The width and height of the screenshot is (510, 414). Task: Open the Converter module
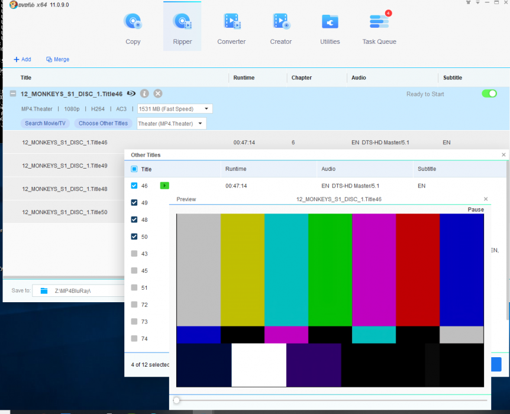click(x=231, y=28)
